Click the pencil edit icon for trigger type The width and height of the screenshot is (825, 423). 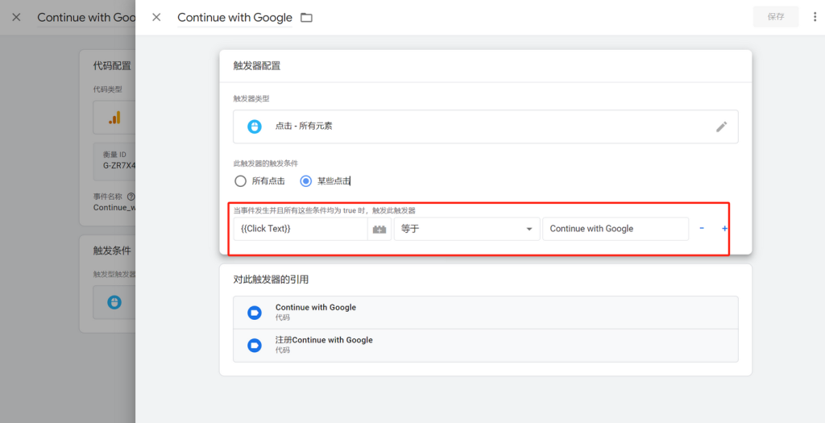click(x=721, y=126)
